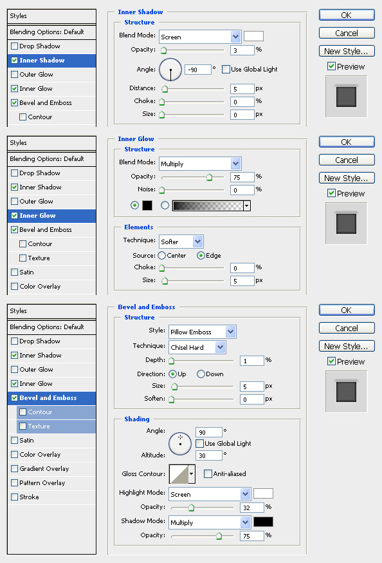Click the bottom New Style button
This screenshot has width=382, height=563.
click(347, 346)
